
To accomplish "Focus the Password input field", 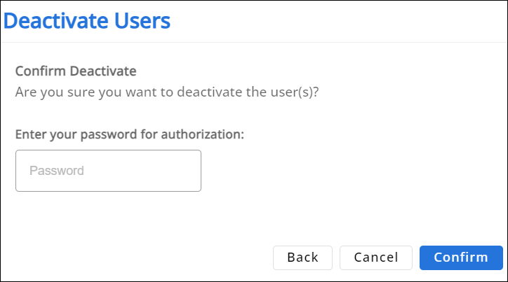I will (x=108, y=171).
